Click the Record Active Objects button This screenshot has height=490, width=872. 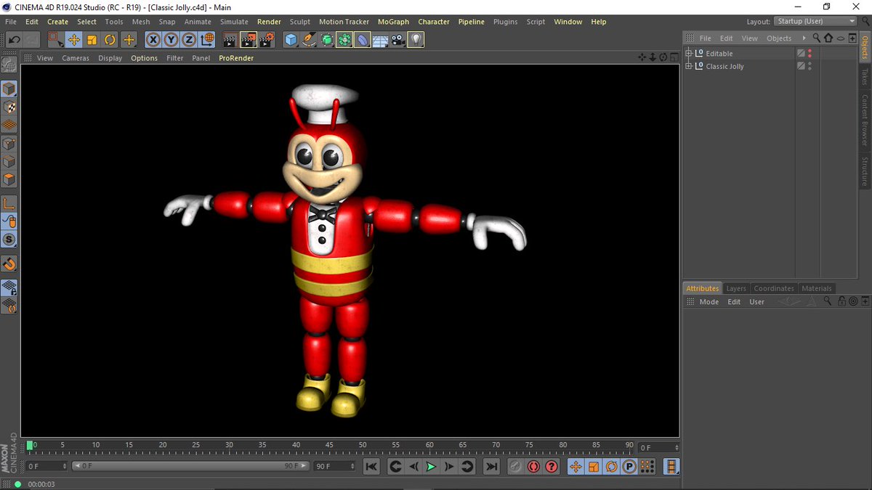(515, 467)
